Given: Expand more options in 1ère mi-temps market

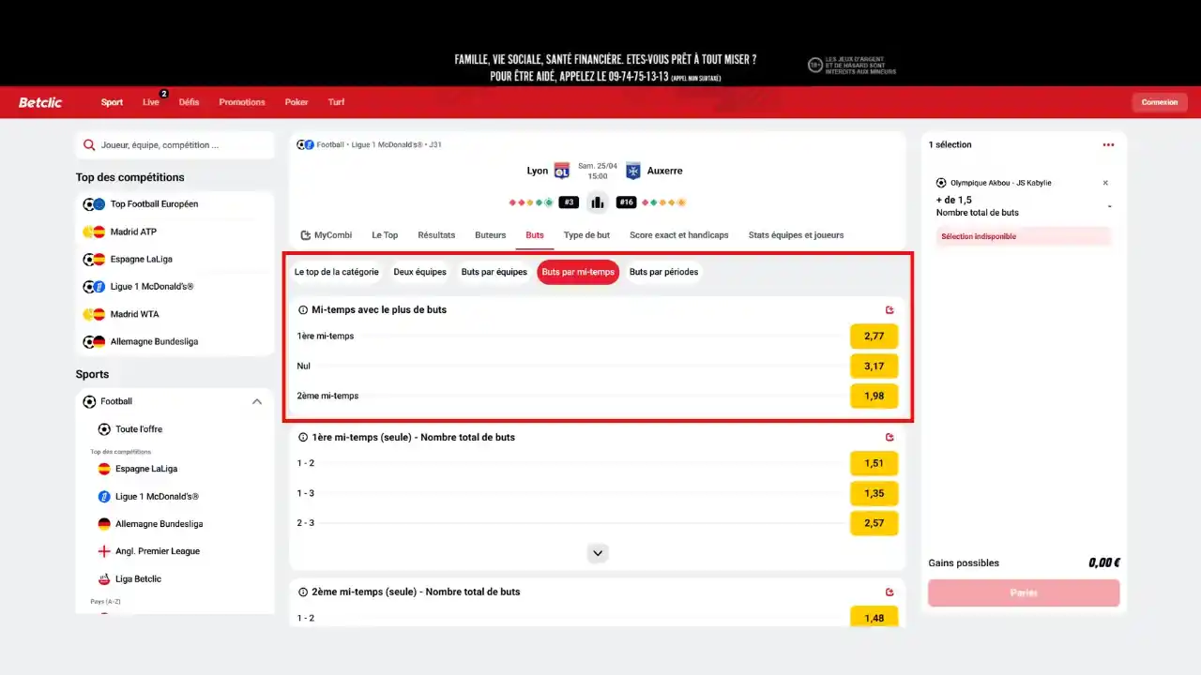Looking at the screenshot, I should point(598,553).
